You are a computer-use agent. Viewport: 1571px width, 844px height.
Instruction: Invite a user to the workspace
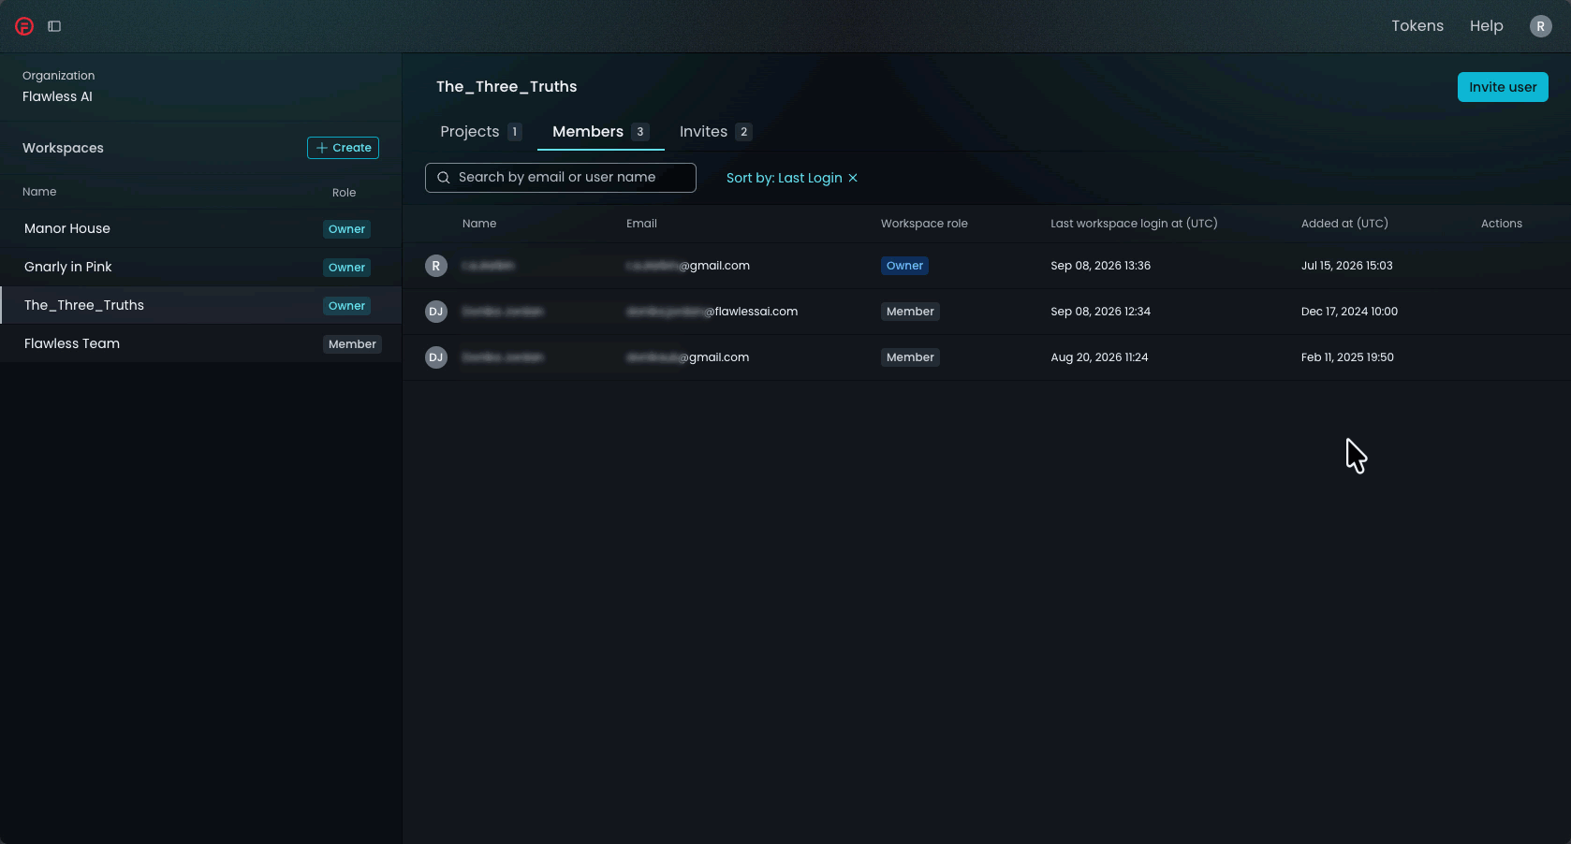tap(1503, 87)
